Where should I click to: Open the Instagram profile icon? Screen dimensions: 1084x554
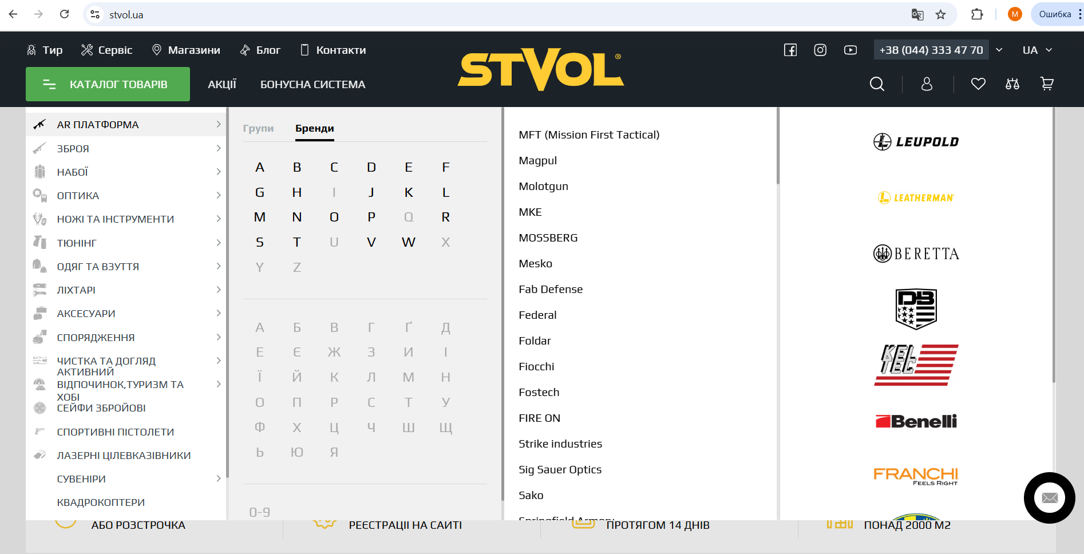tap(820, 50)
